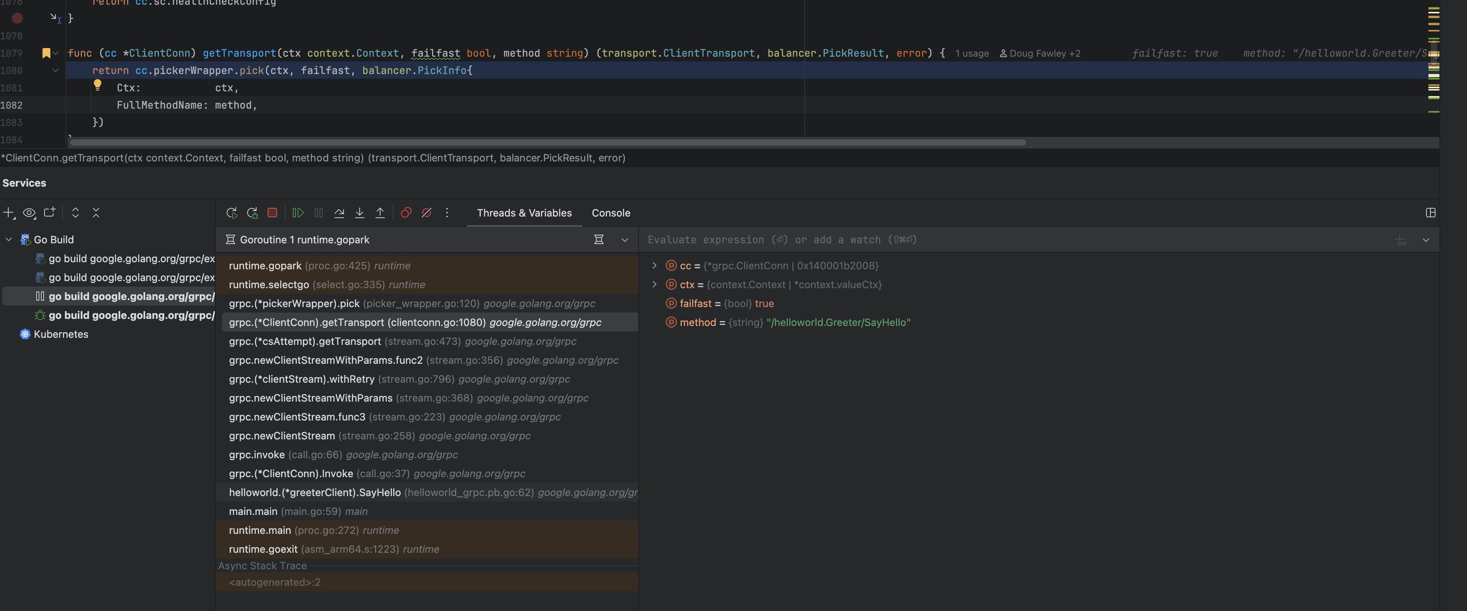Screen dimensions: 1467x611
Task: Click the Step Out icon
Action: 381,213
